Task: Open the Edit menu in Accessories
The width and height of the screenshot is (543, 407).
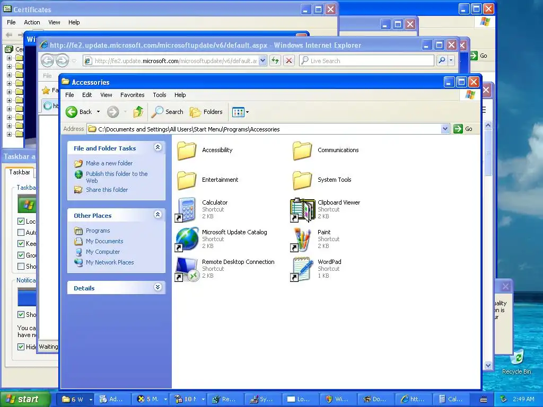Action: pos(87,95)
